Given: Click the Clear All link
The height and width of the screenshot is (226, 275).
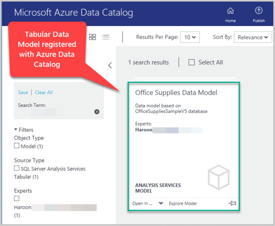Looking at the screenshot, I should pos(44,92).
